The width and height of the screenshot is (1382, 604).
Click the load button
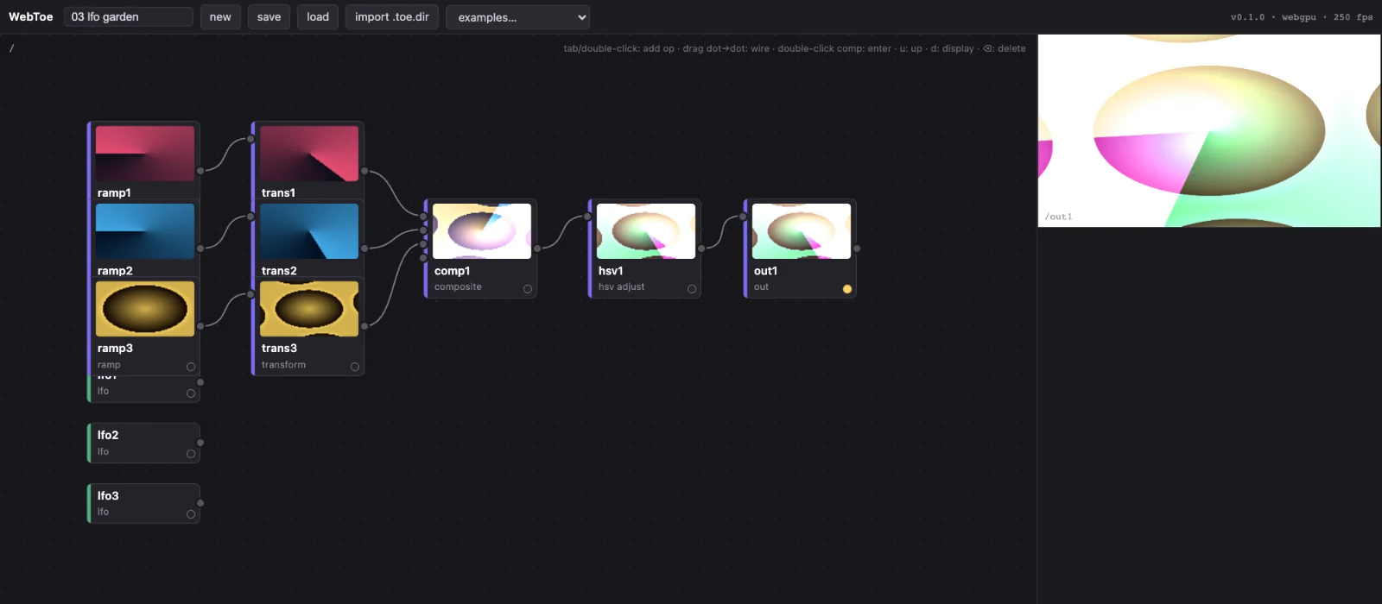point(318,17)
